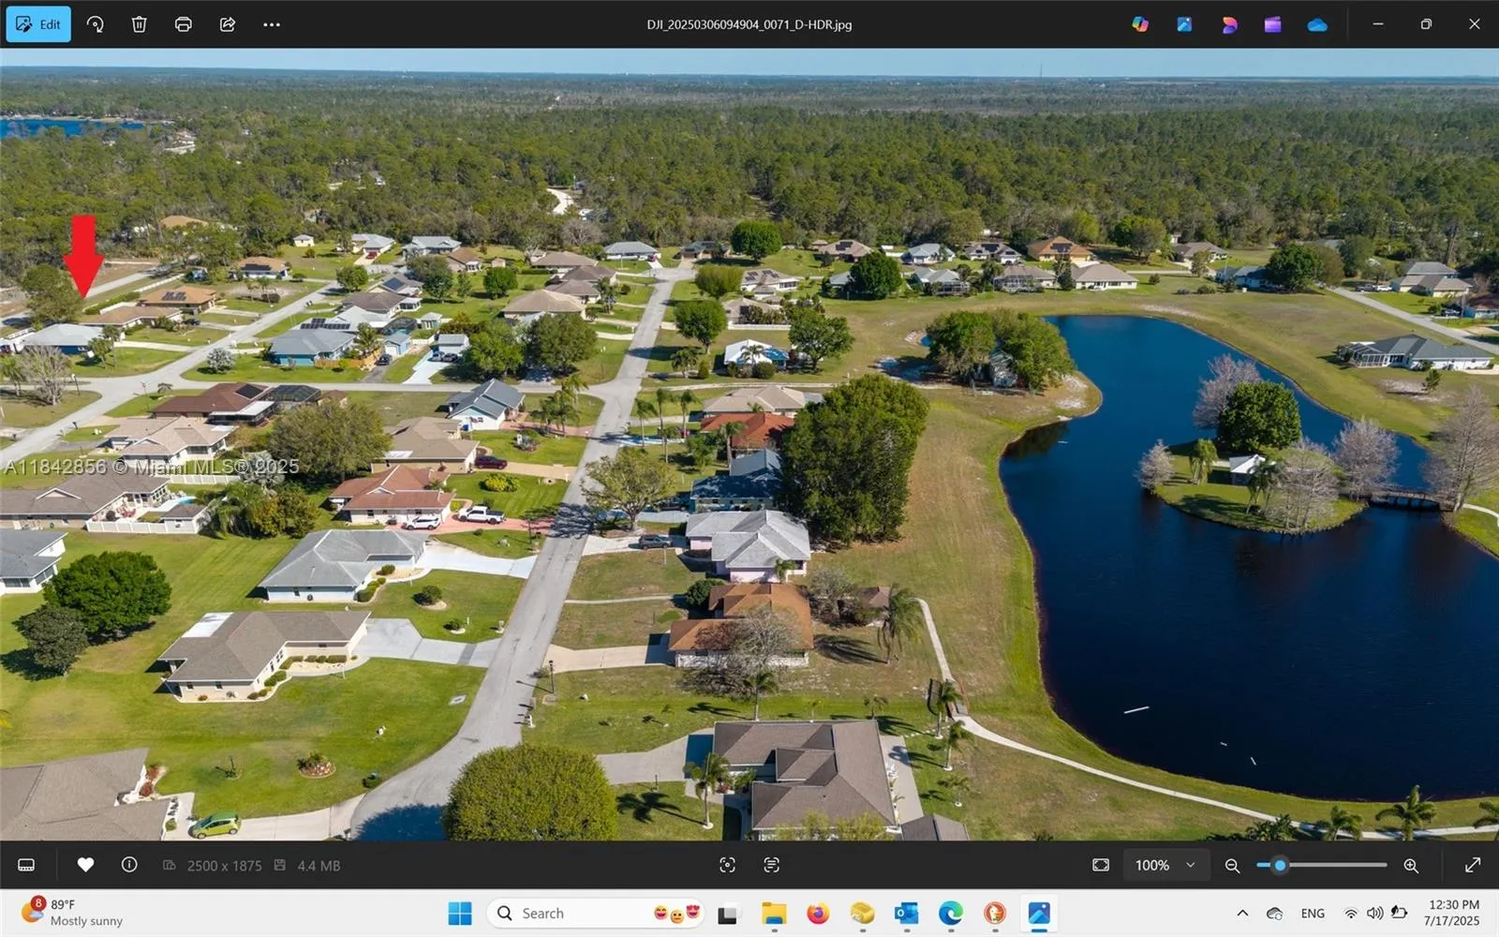
Task: Print the photo with the printer icon
Action: click(184, 24)
